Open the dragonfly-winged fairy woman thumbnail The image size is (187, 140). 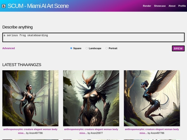pos(31,98)
